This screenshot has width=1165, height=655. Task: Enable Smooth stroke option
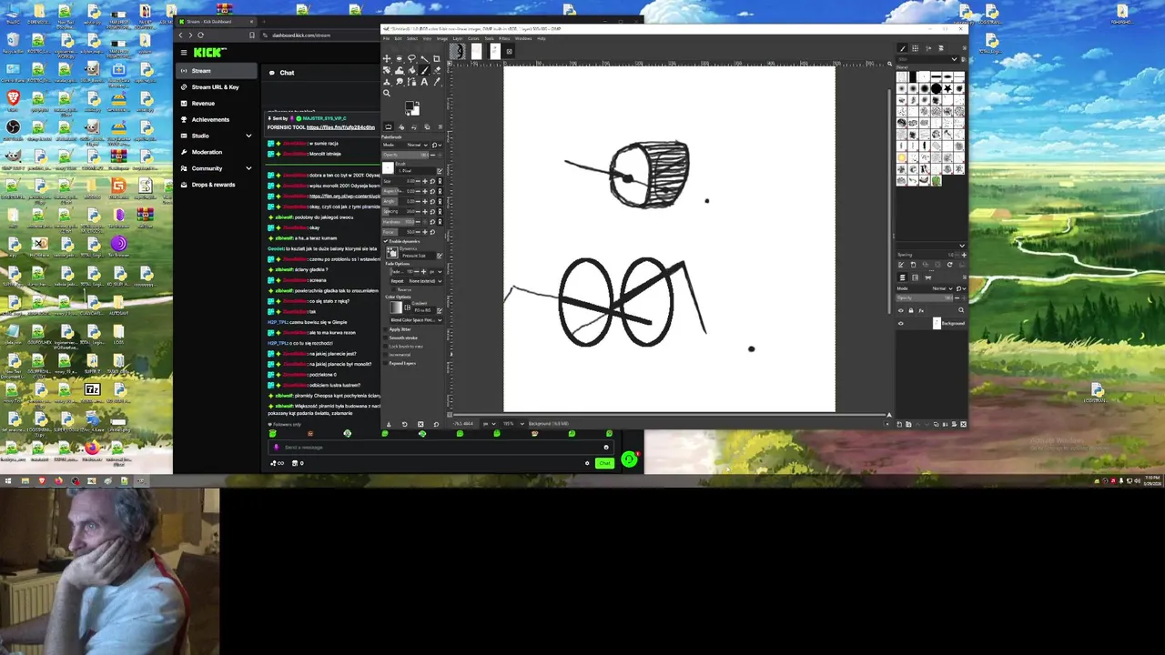pos(385,338)
